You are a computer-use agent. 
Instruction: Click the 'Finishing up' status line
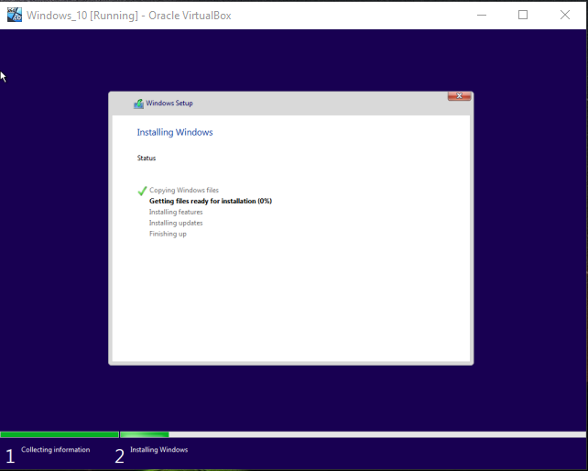point(168,234)
